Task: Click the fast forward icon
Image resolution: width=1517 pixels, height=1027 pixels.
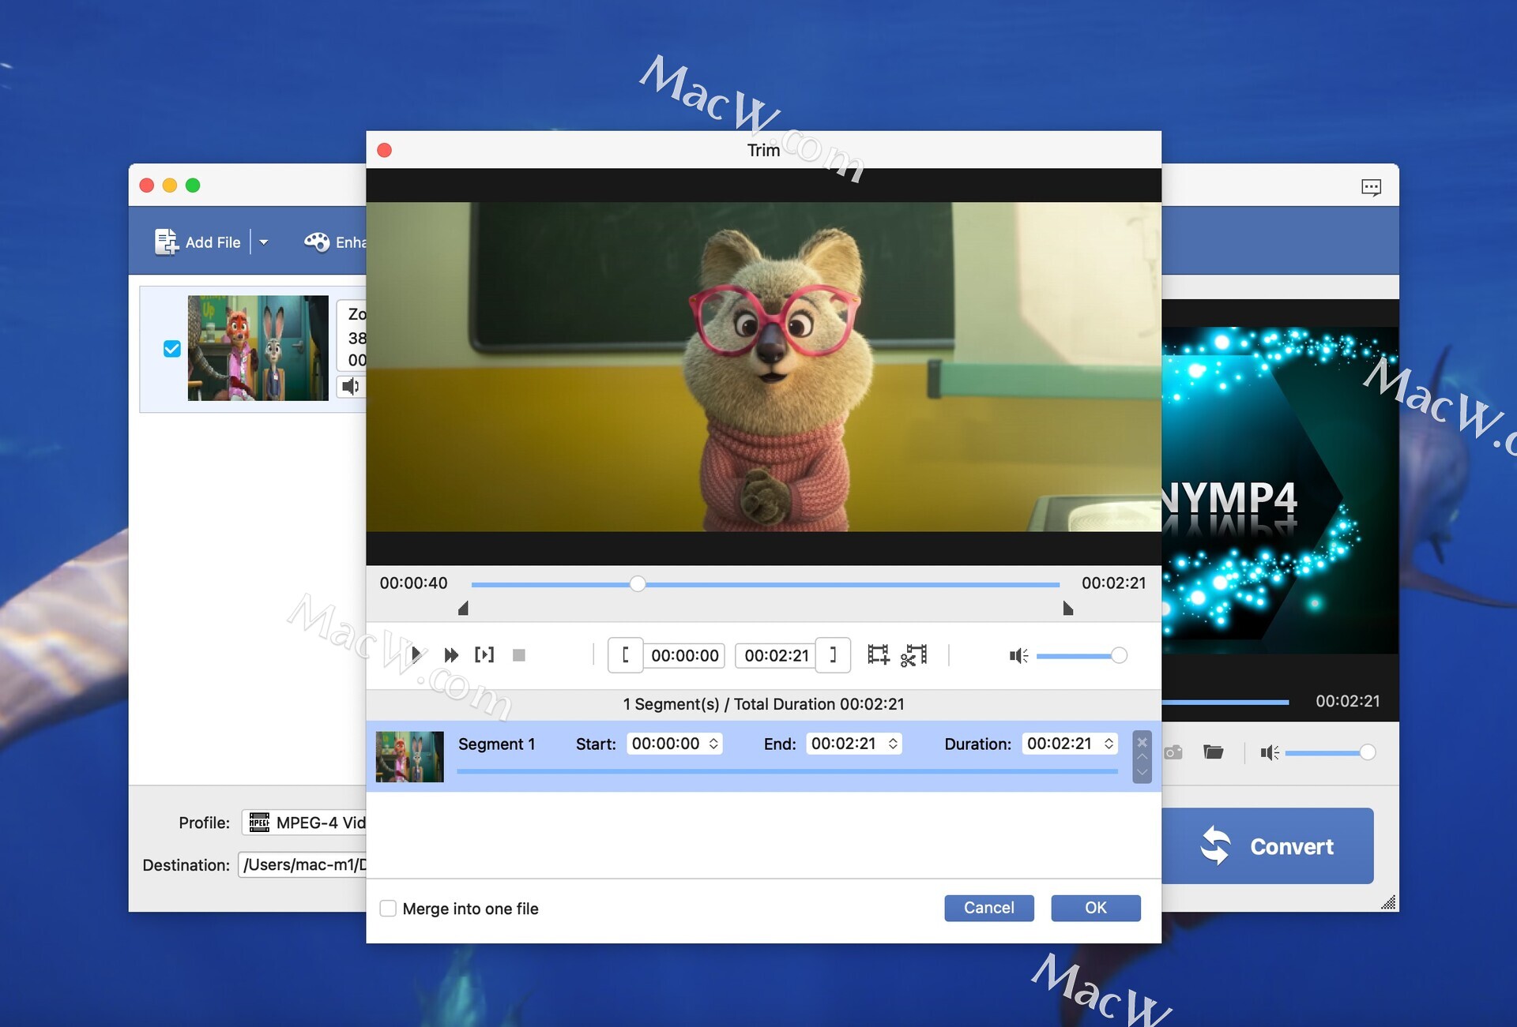Action: 451,654
